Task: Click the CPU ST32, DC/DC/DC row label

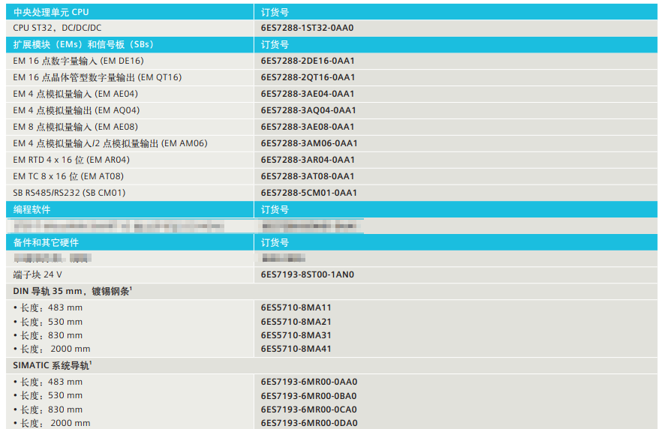Action: (x=57, y=28)
